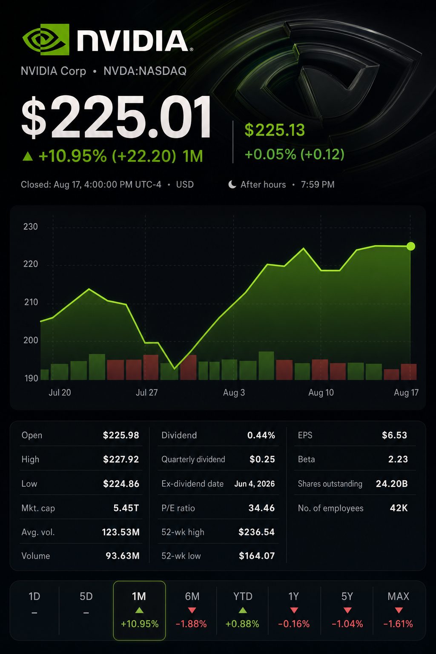Click the green up arrow under 1M
Image resolution: width=436 pixels, height=654 pixels.
point(139,610)
